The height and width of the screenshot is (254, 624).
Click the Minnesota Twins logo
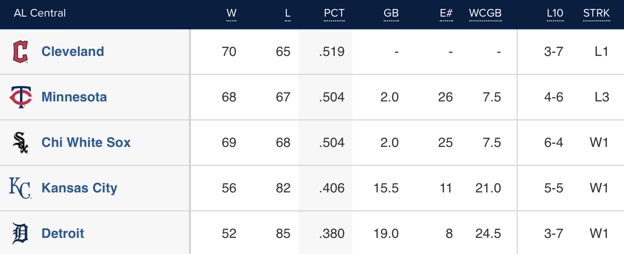(20, 97)
